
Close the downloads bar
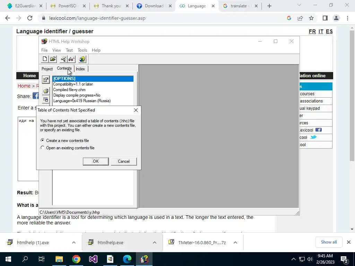coord(349,242)
